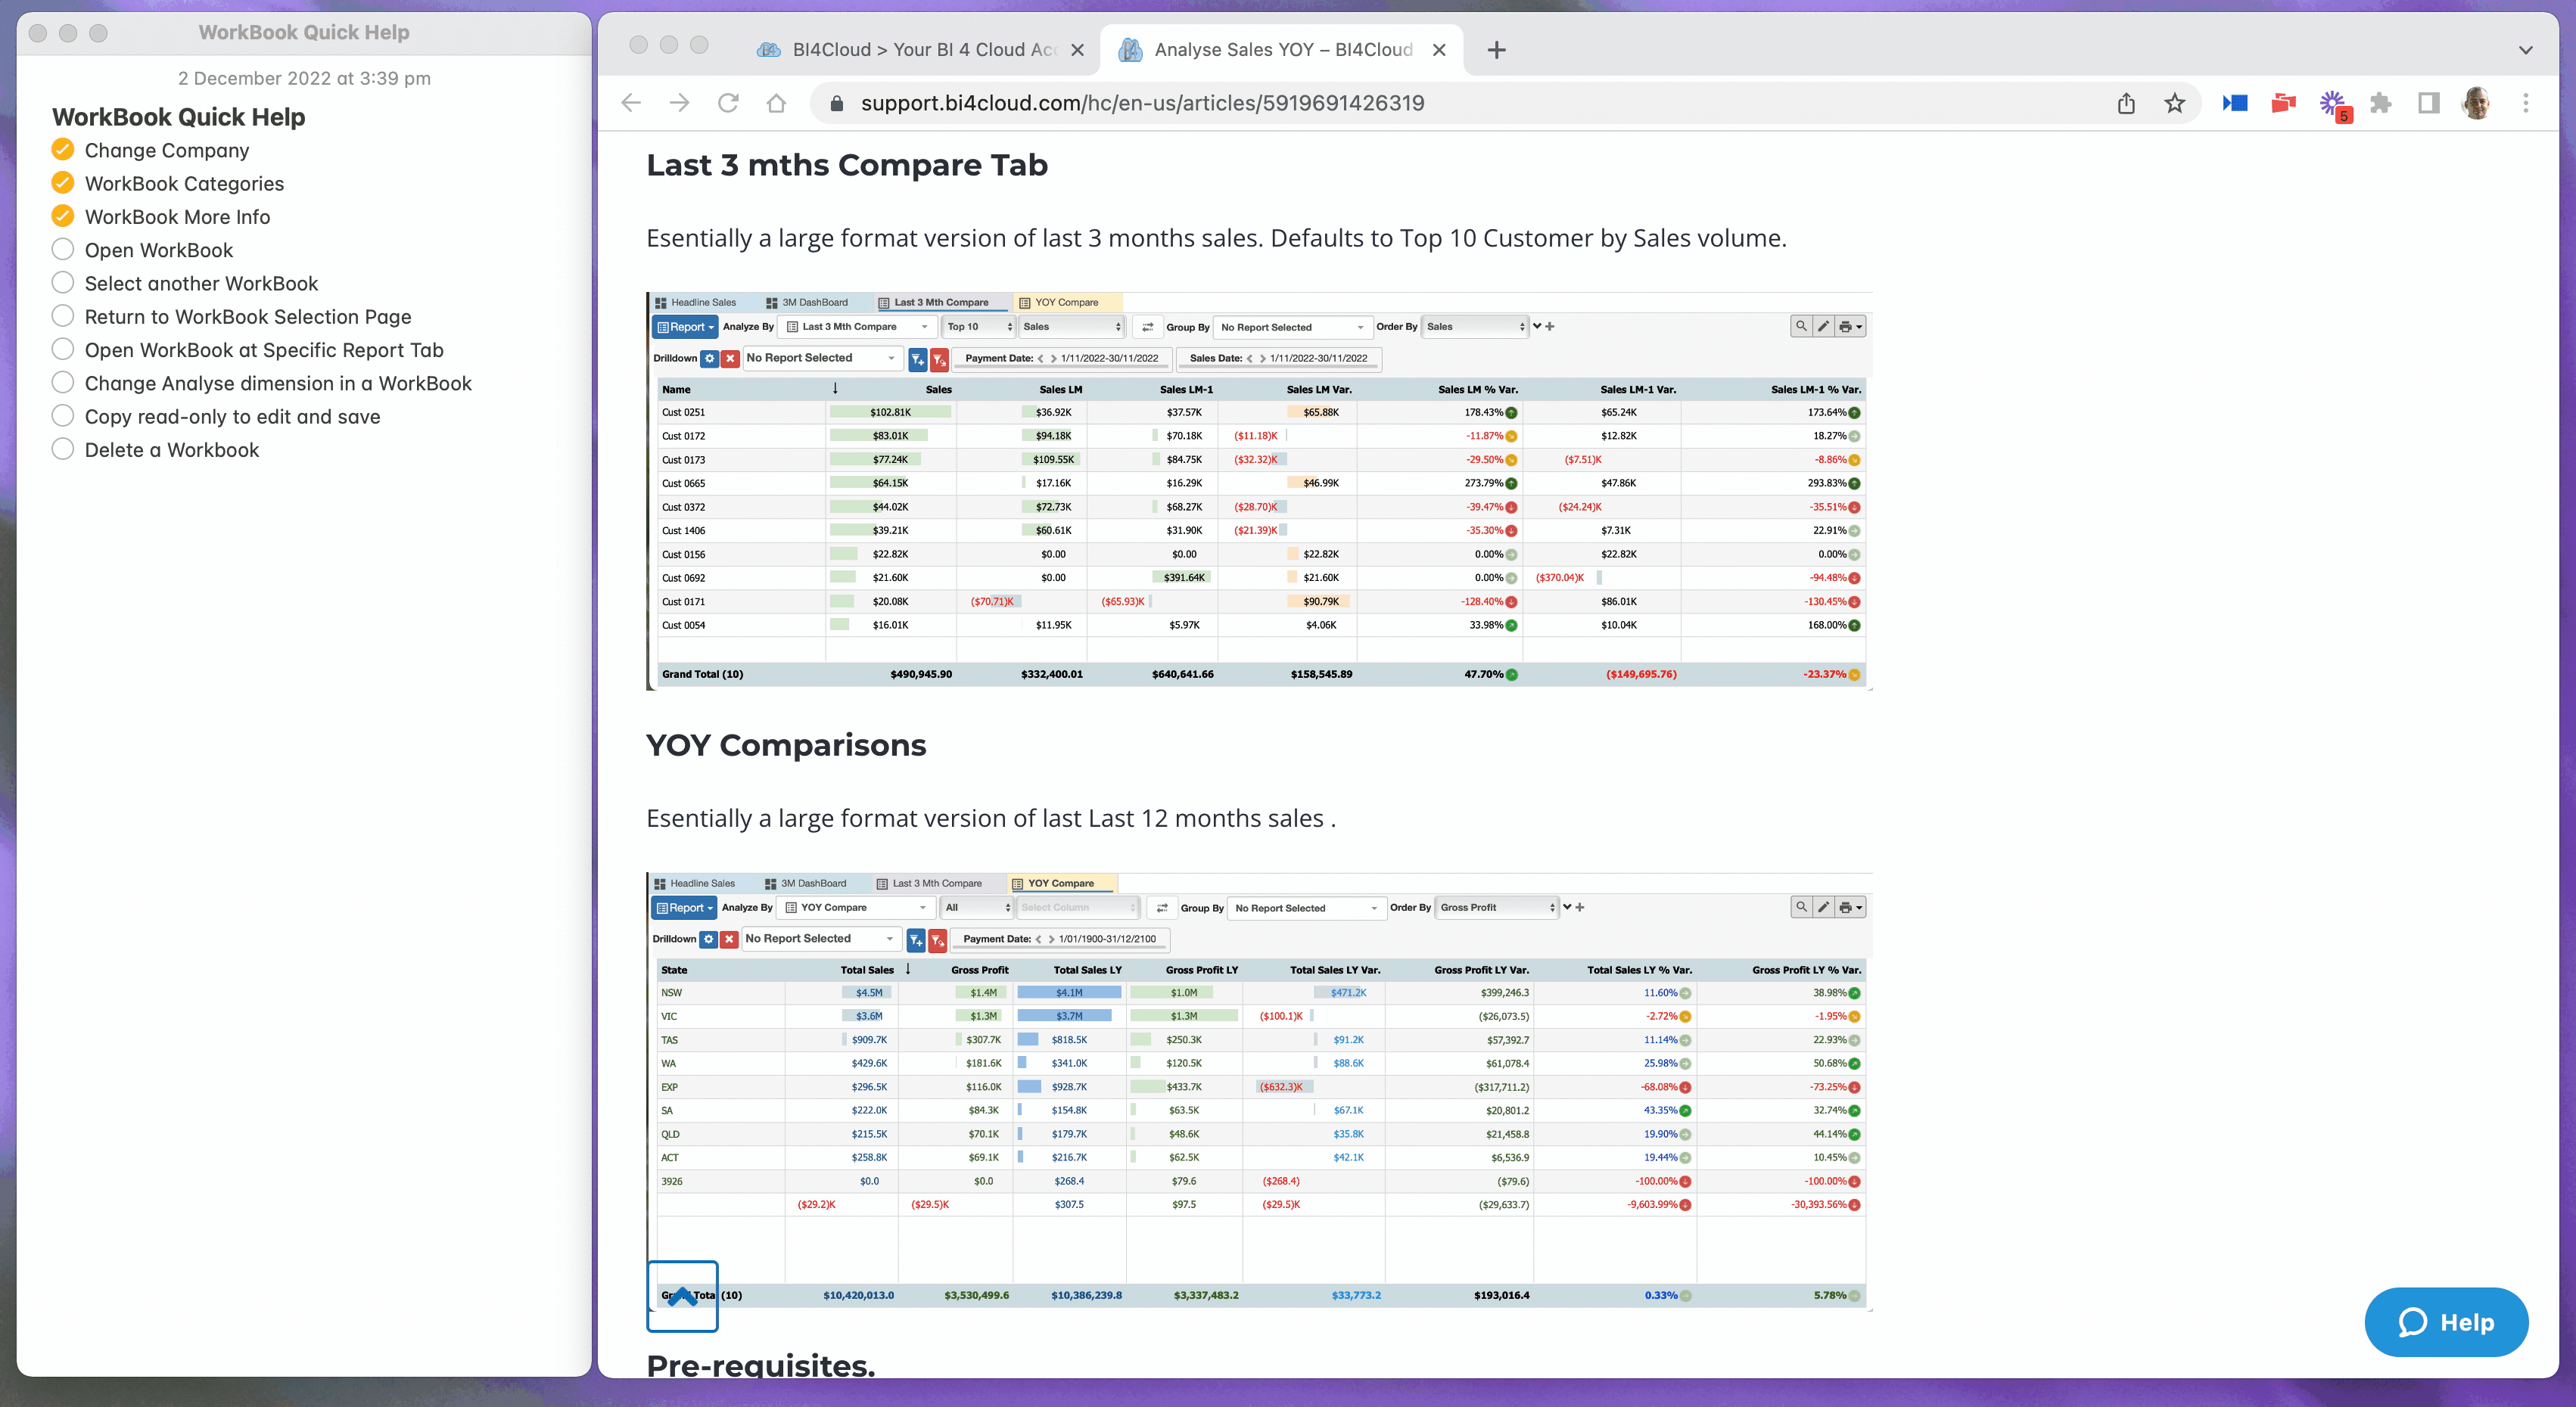Click the share page icon
This screenshot has width=2576, height=1407.
[2126, 103]
